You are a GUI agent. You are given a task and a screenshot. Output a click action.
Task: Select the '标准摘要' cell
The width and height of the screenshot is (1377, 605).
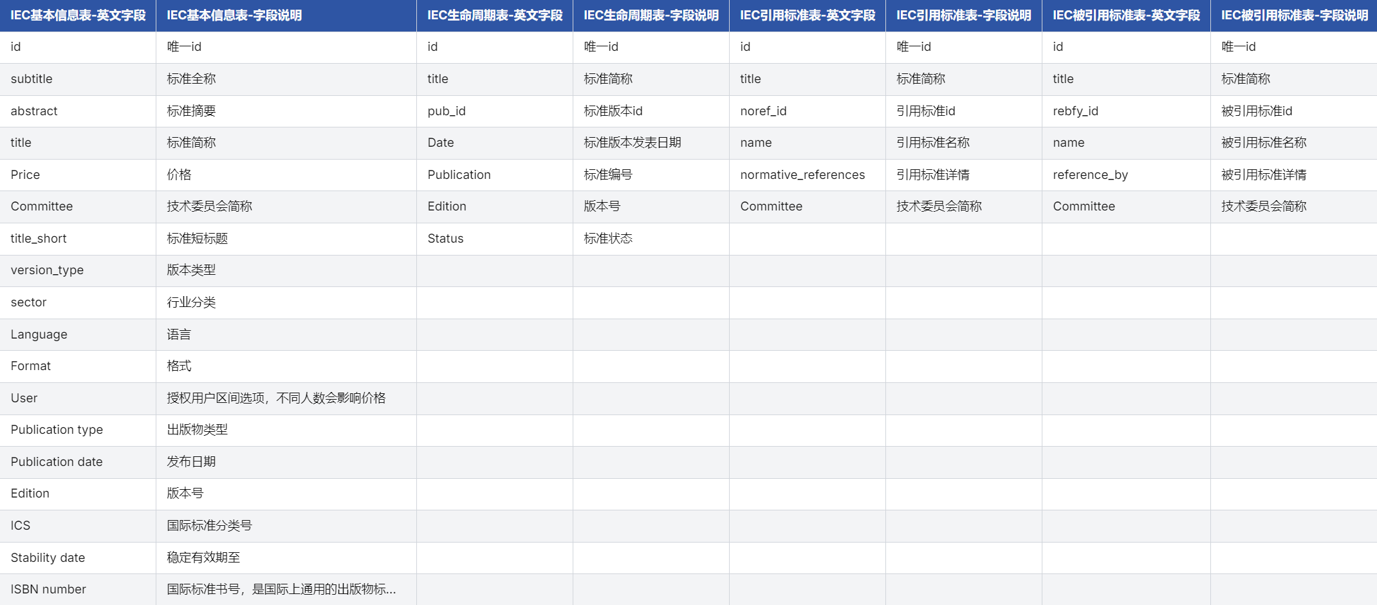pyautogui.click(x=286, y=111)
